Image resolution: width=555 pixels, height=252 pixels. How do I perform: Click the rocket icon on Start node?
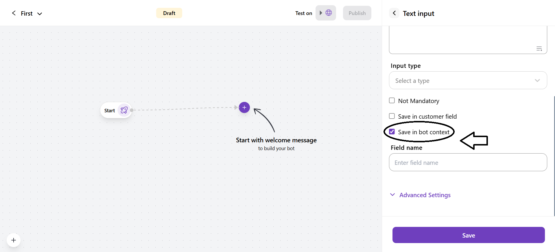pyautogui.click(x=124, y=110)
